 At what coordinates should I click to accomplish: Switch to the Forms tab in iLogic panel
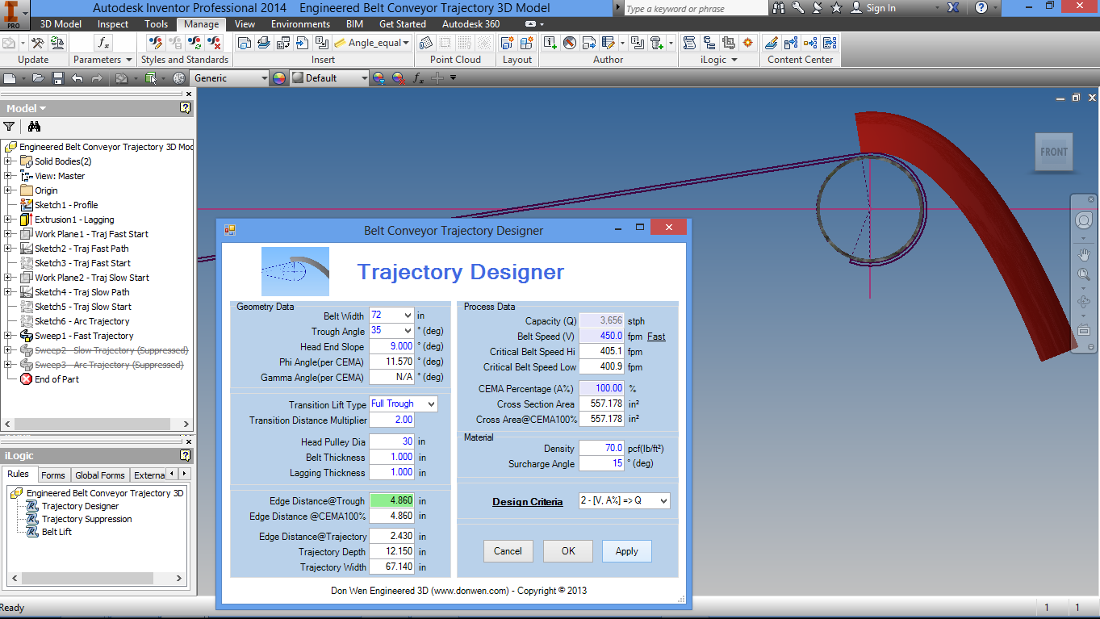point(53,475)
